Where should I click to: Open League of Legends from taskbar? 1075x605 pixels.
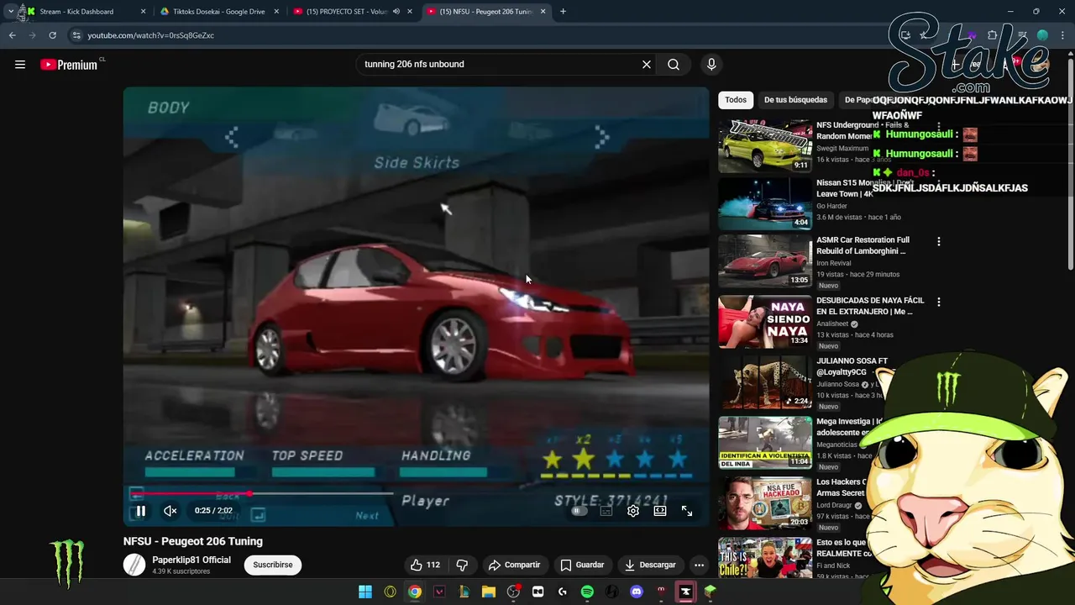click(x=464, y=592)
